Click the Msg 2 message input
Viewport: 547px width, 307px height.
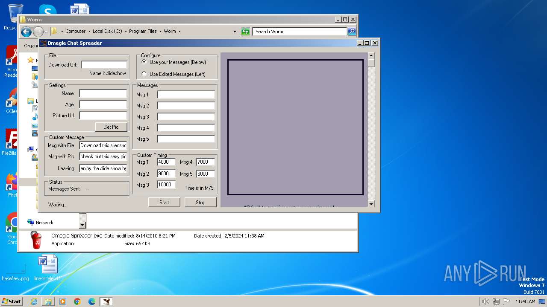tap(186, 106)
